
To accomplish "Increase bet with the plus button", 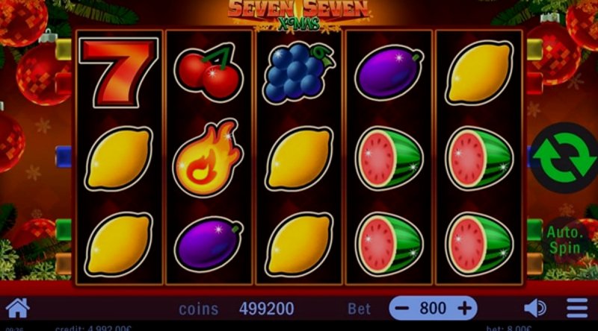I will click(464, 308).
